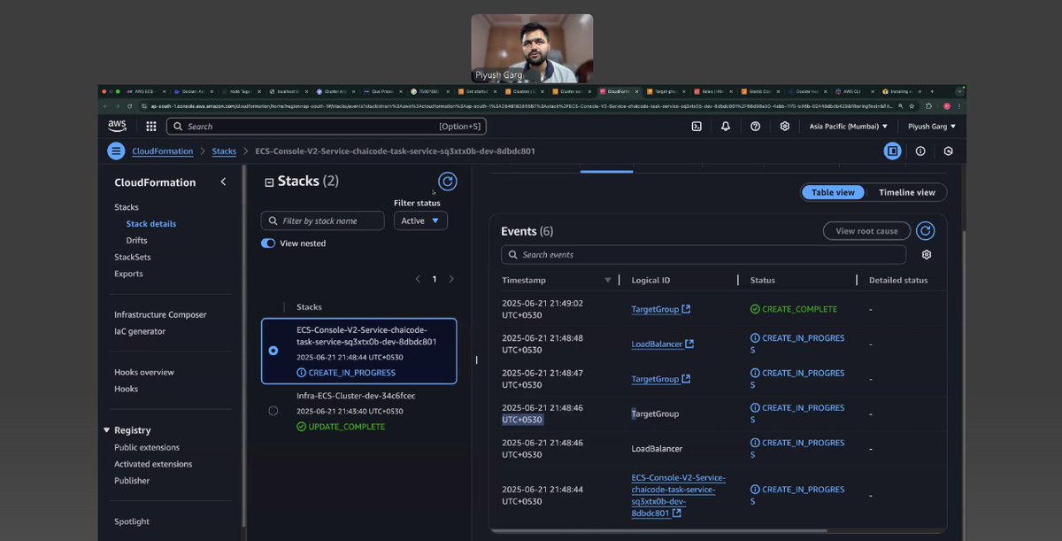Open the info panel icon in breadcrumb bar

click(x=920, y=151)
